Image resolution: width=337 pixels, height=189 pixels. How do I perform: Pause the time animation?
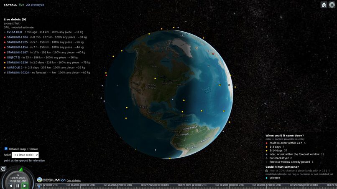point(18,186)
